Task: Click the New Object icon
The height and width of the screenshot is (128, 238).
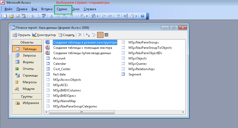Action: [132, 16]
